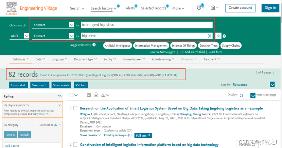Expand download options chevron
The height and width of the screenshot is (148, 282).
108,95
